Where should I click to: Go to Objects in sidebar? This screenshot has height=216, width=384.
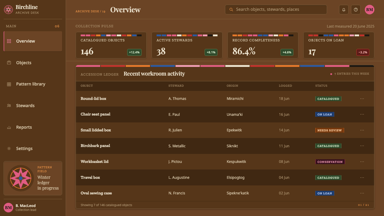pyautogui.click(x=33, y=63)
